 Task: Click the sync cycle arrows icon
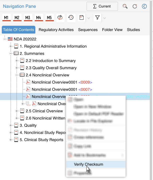coord(60,17)
